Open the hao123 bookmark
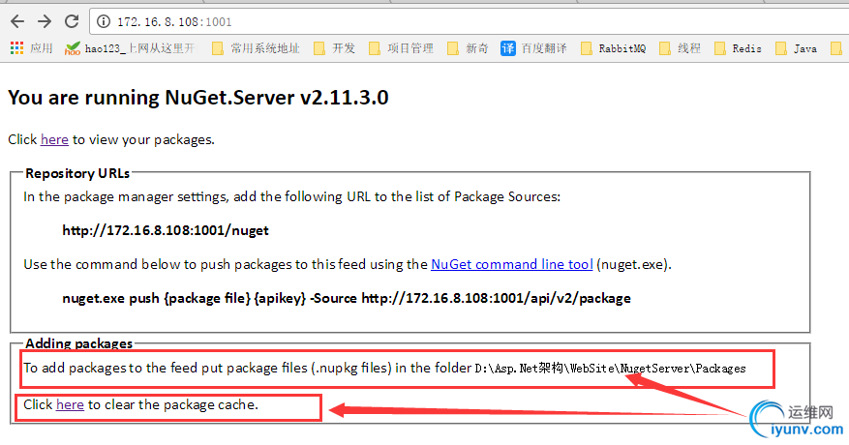The height and width of the screenshot is (445, 849). (131, 48)
